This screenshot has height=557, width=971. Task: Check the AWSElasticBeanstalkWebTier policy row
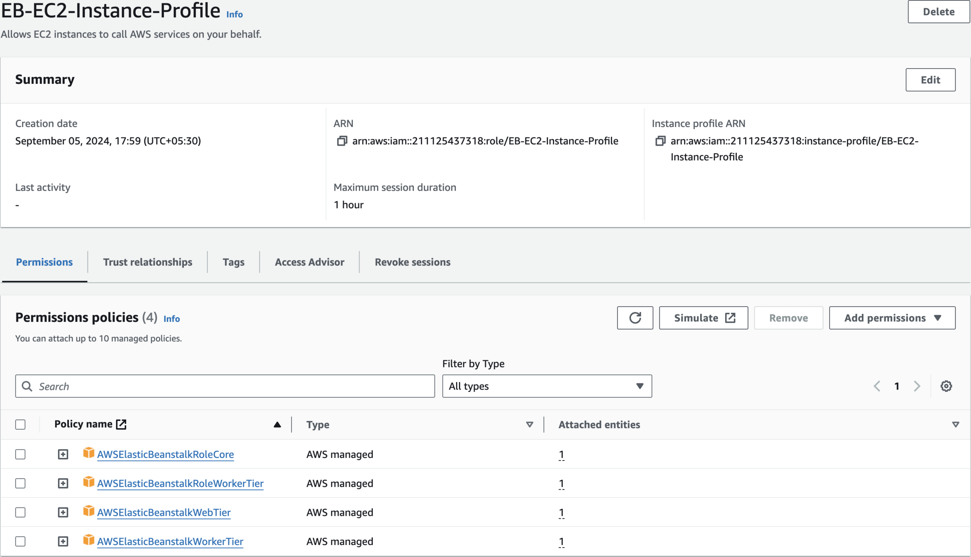[20, 512]
